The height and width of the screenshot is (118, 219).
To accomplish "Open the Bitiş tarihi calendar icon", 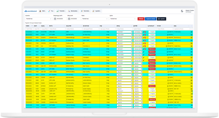I will (x=69, y=19).
